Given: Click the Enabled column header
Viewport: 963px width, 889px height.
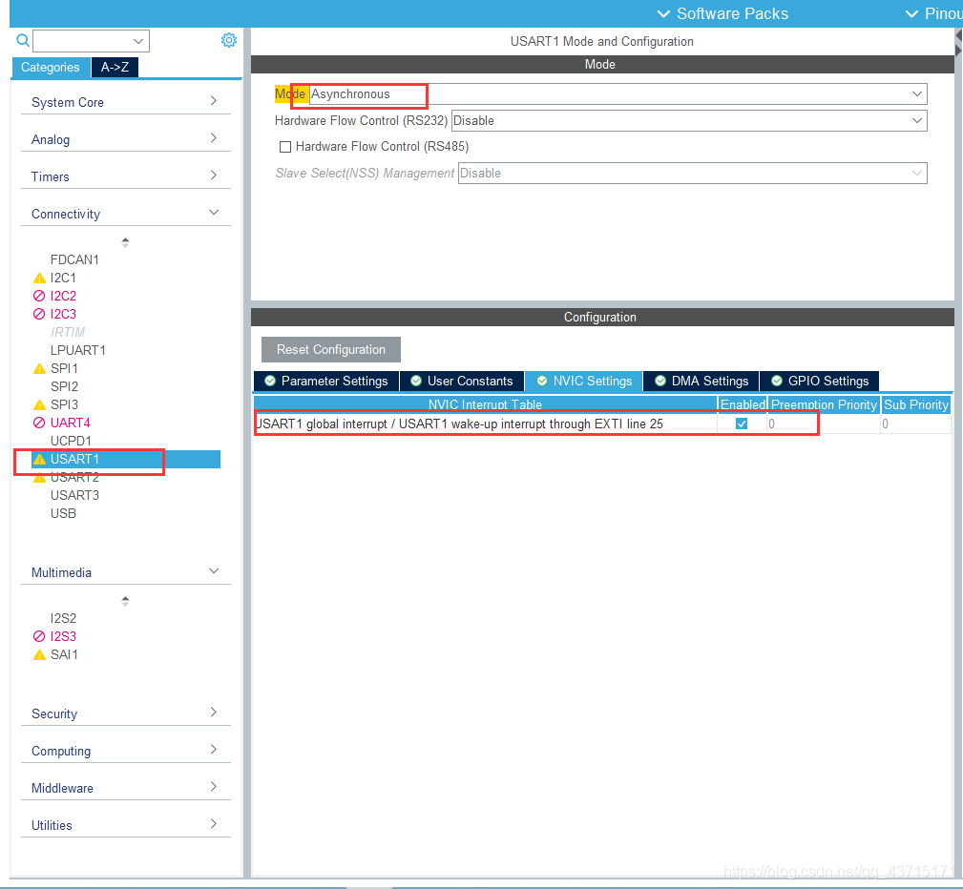Looking at the screenshot, I should 743,404.
